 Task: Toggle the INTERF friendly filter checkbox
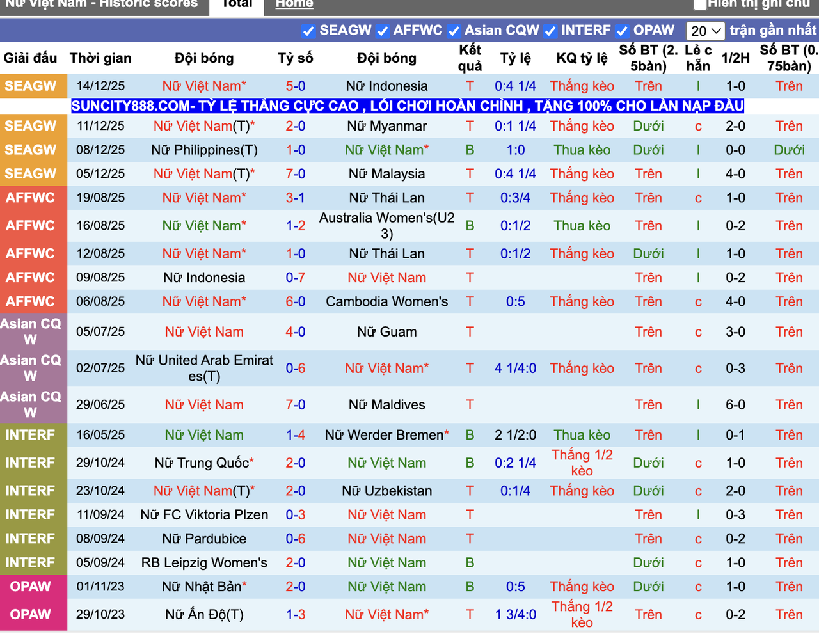(550, 31)
